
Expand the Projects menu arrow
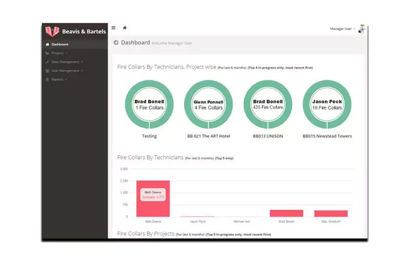click(x=66, y=53)
